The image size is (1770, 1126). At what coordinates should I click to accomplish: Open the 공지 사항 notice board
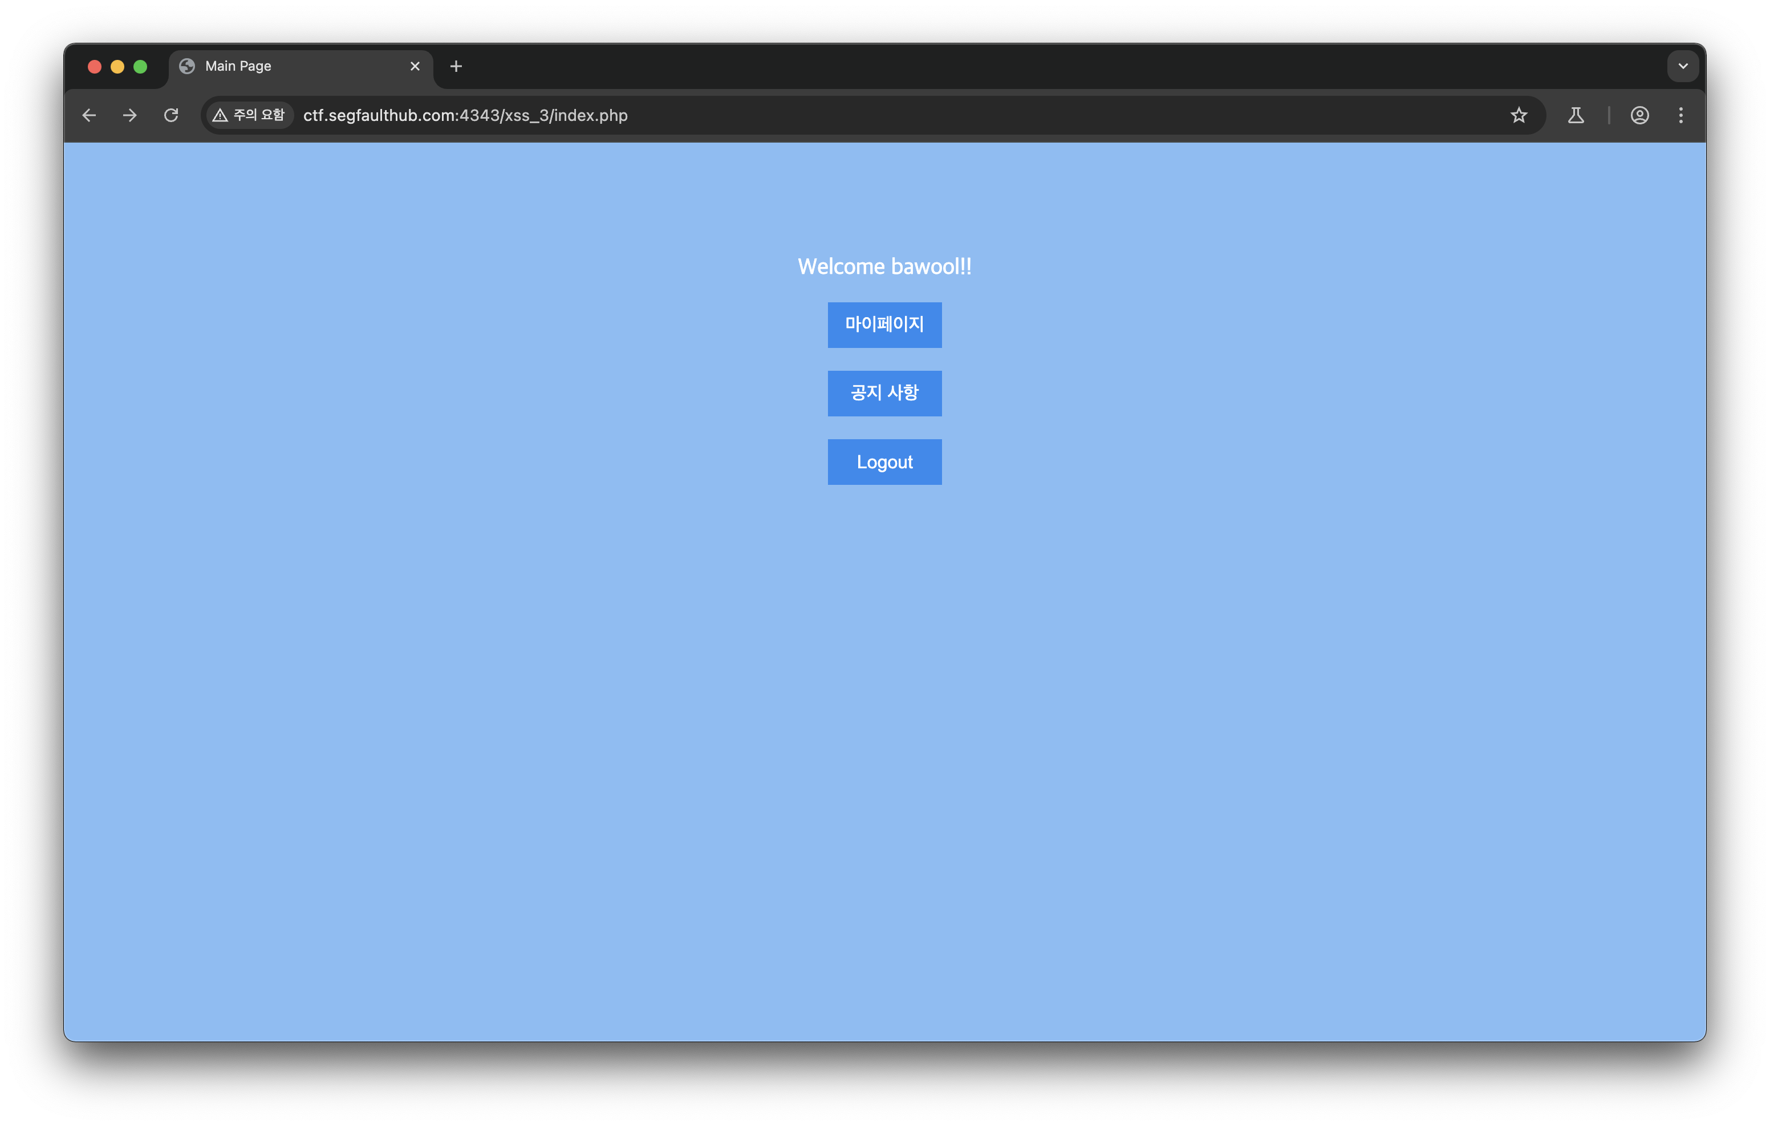coord(884,393)
